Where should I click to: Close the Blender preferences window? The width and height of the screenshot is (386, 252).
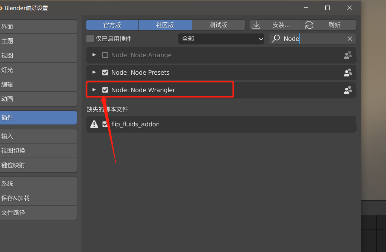pos(349,8)
